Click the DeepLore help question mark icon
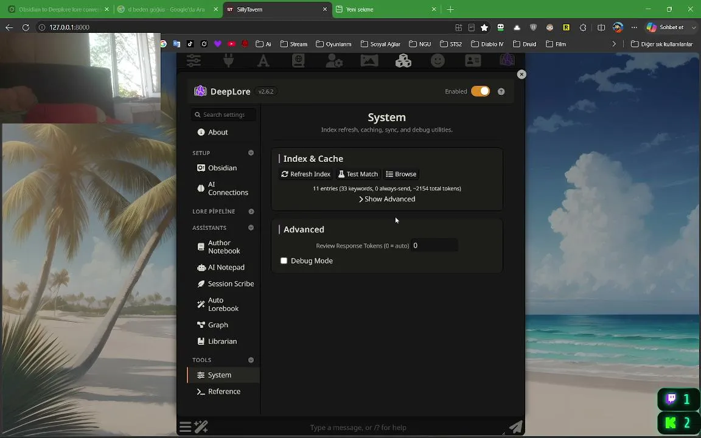 [x=501, y=92]
